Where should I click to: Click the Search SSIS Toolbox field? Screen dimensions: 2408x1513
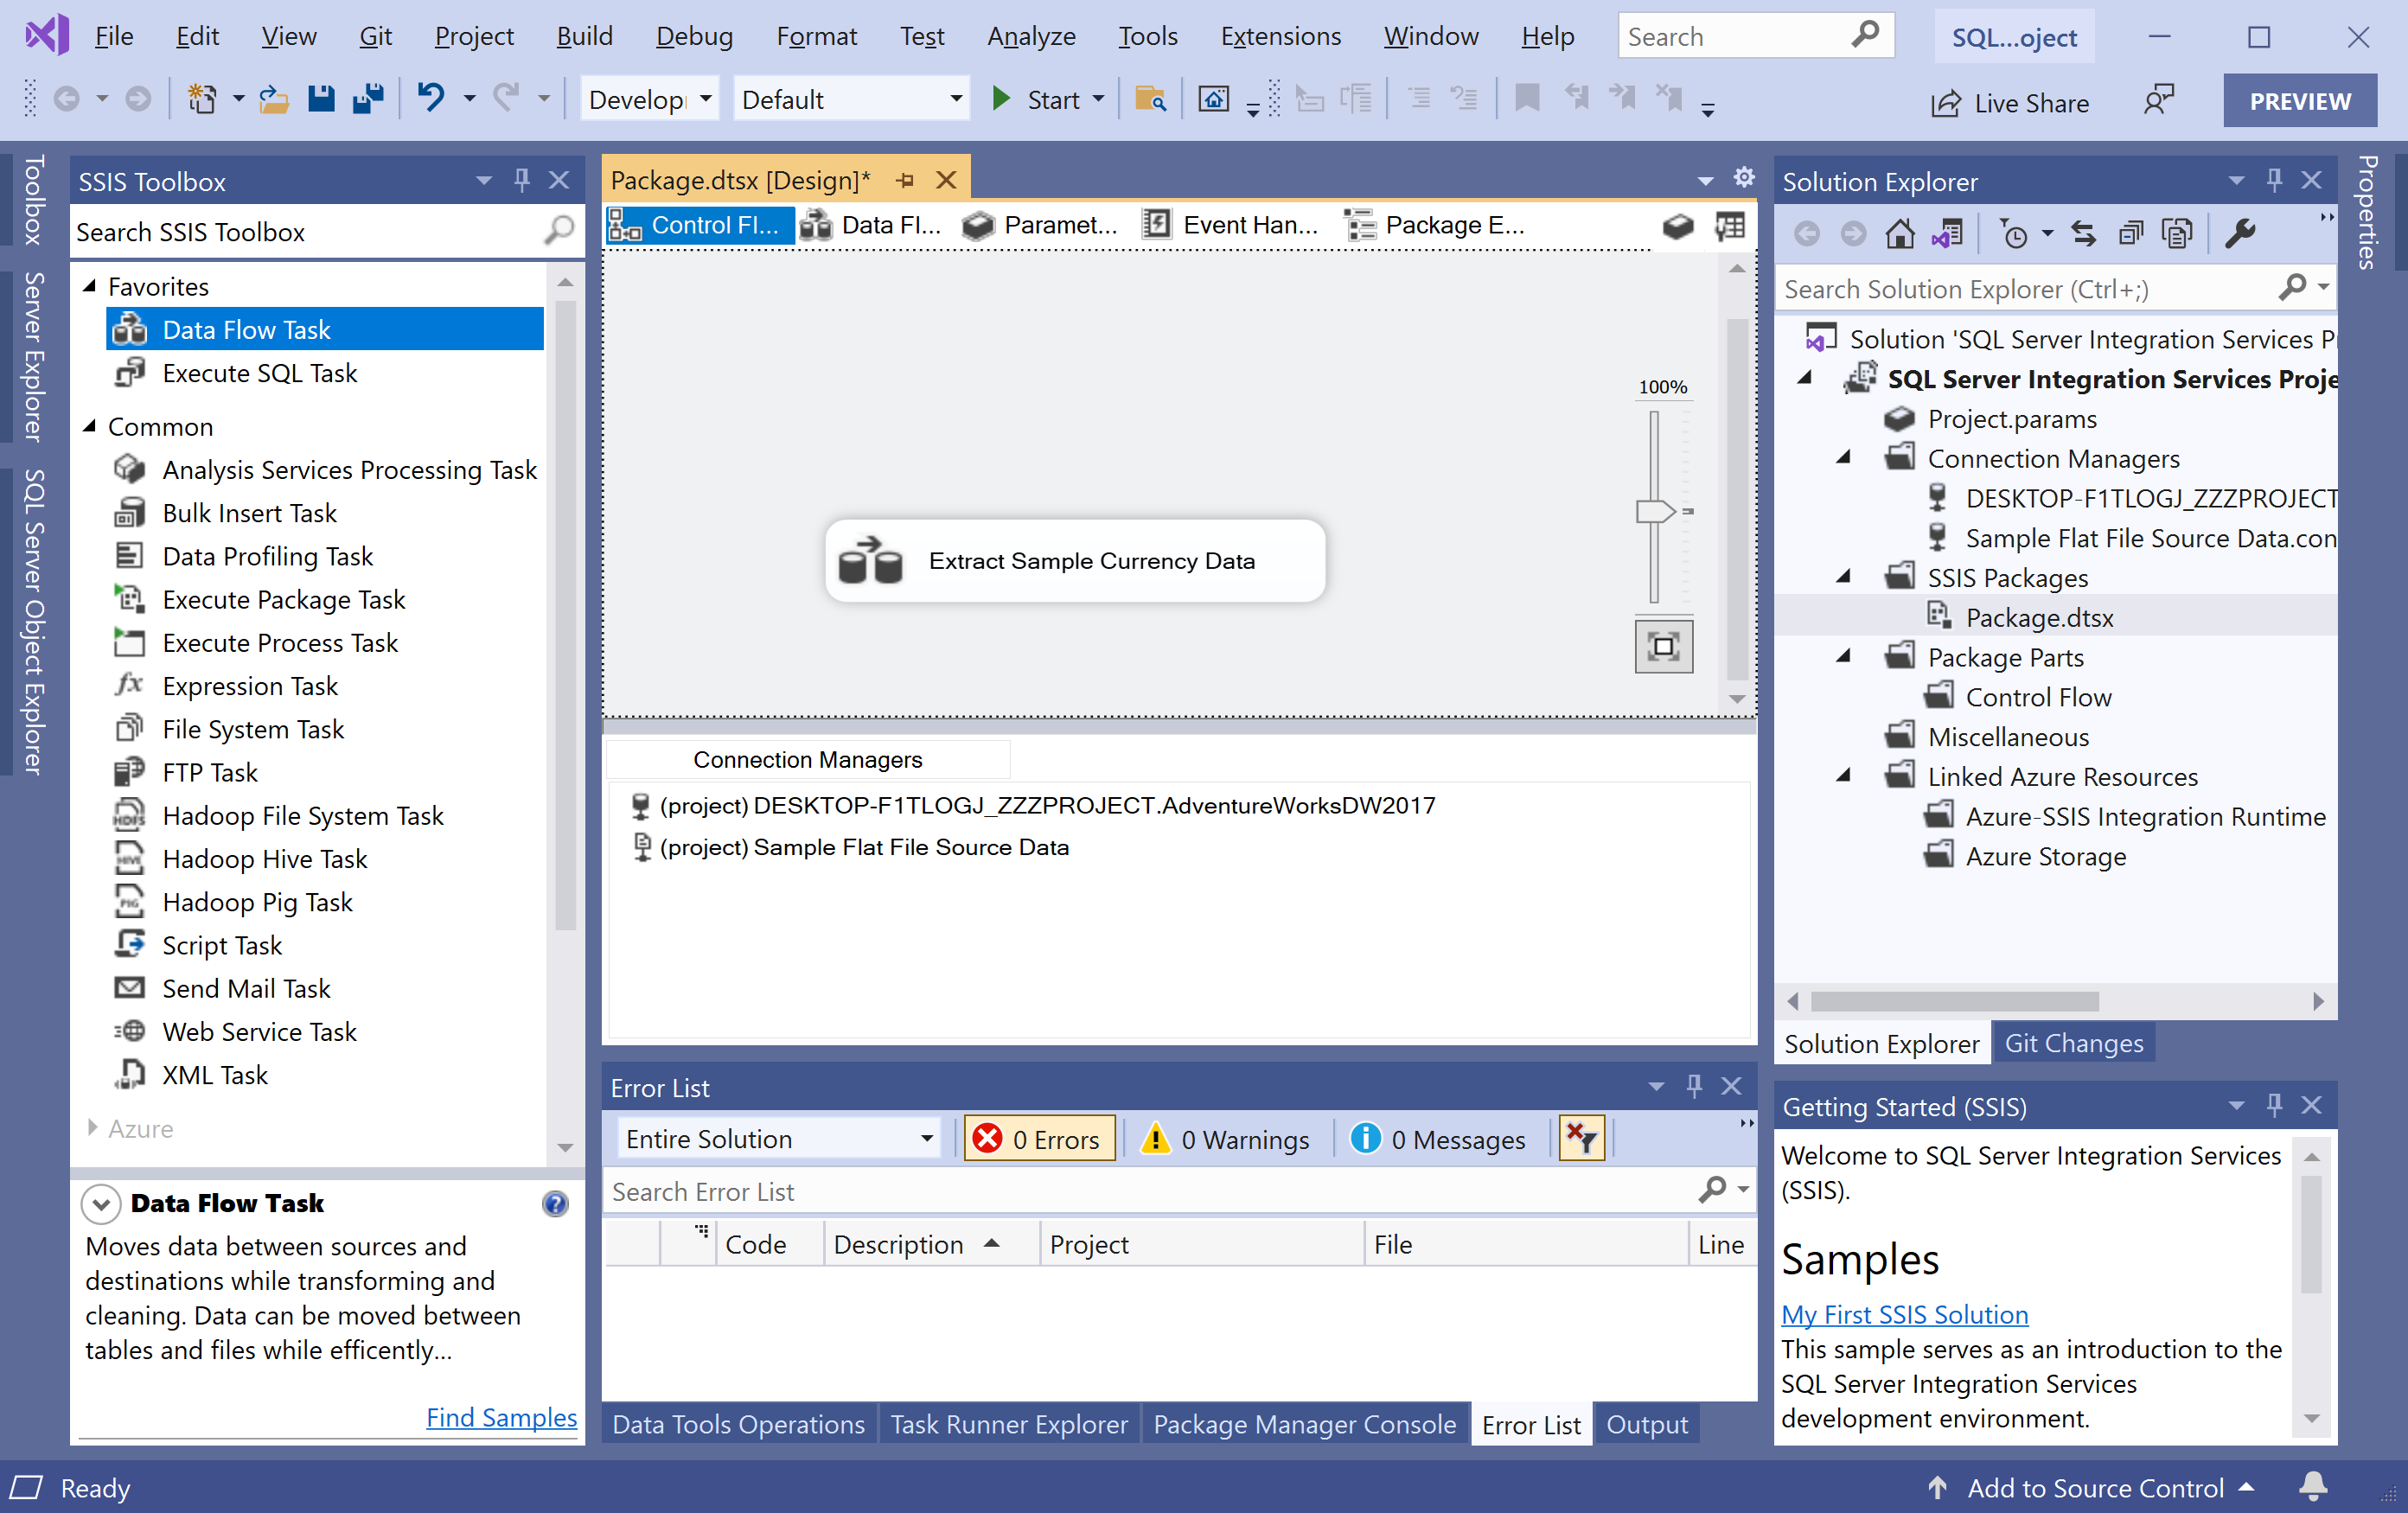click(x=307, y=232)
